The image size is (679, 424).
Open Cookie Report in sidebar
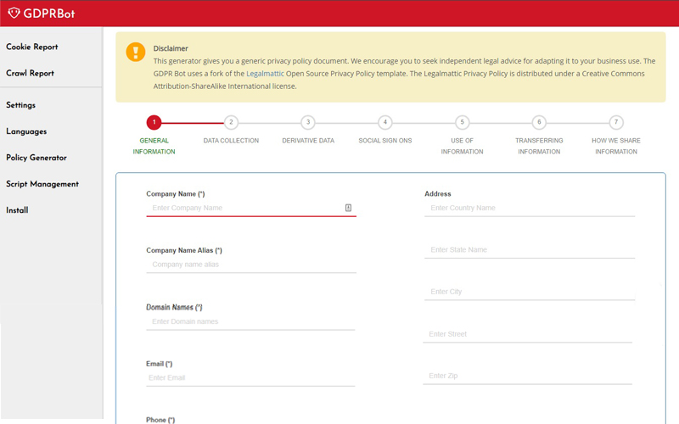[x=32, y=47]
